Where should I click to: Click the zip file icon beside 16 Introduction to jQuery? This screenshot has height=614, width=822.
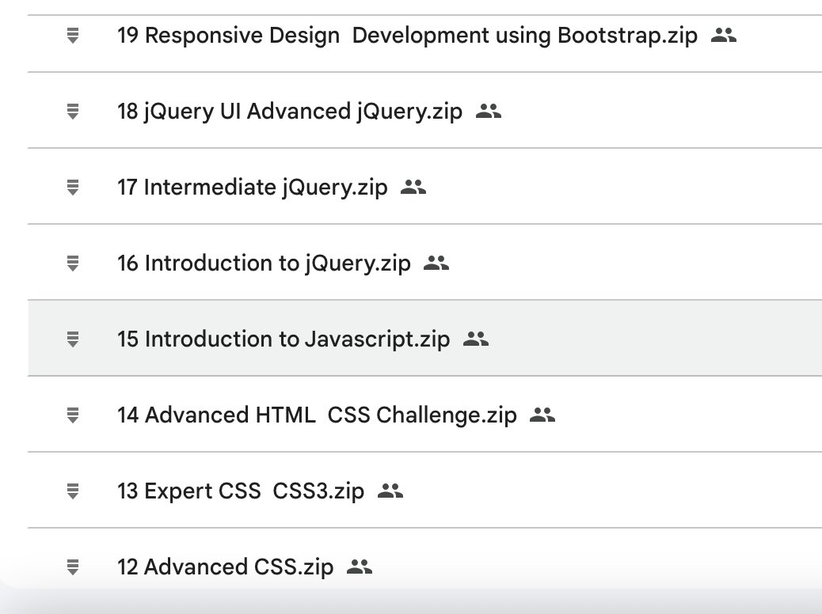coord(73,263)
